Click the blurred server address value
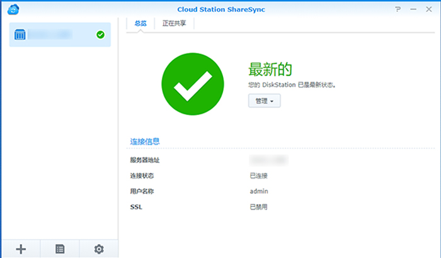 click(268, 160)
